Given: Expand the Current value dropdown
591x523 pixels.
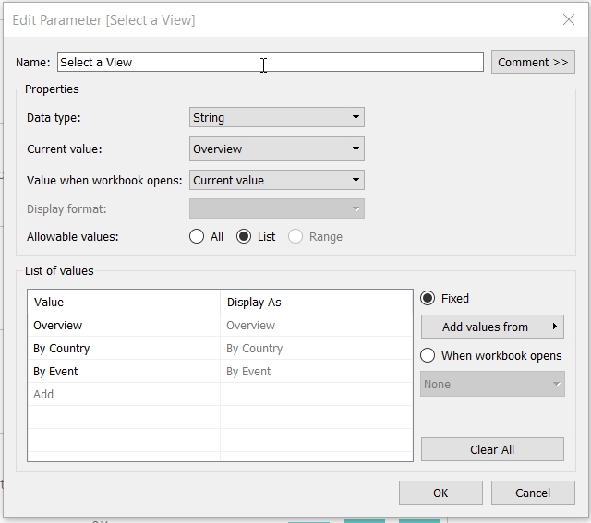Looking at the screenshot, I should click(276, 149).
